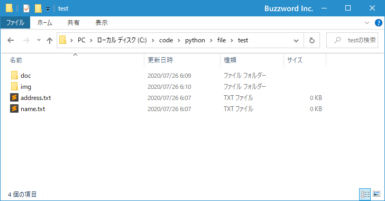The width and height of the screenshot is (385, 201).
Task: Maximize the test window
Action: 348,8
